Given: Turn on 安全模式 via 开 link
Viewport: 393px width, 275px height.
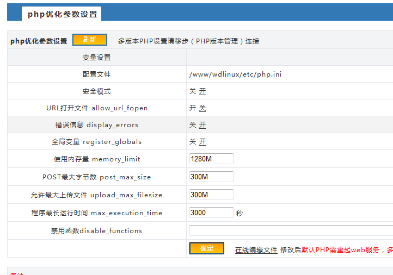Looking at the screenshot, I should [x=202, y=91].
